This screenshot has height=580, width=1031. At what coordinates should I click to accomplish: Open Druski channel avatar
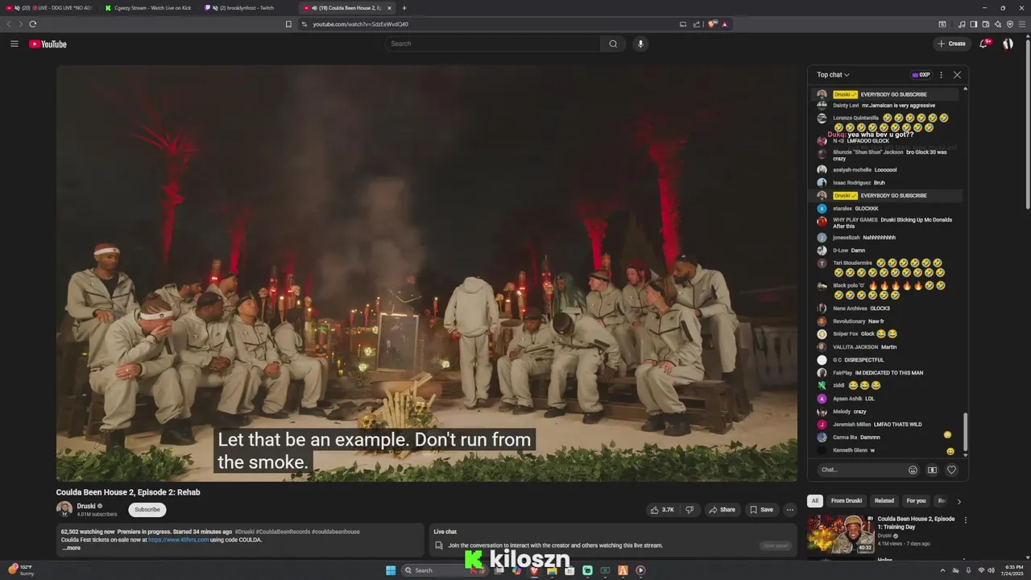tap(64, 509)
